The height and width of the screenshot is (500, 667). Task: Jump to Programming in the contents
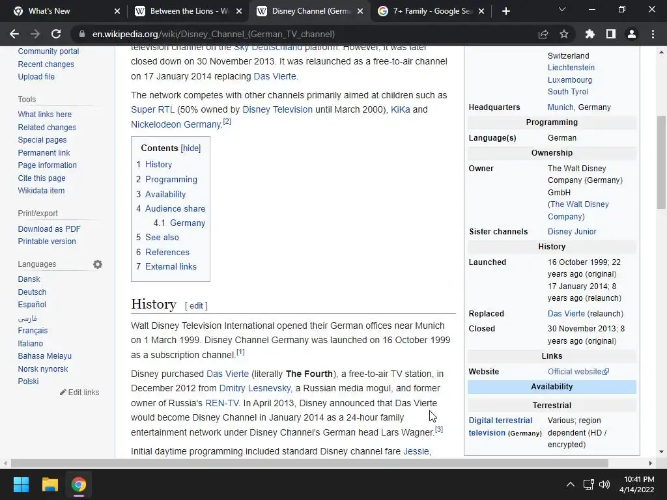tap(171, 180)
